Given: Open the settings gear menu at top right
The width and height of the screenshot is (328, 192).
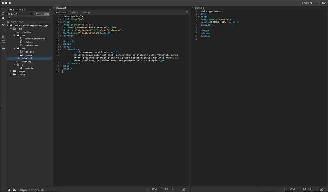Looking at the screenshot, I should [323, 3].
